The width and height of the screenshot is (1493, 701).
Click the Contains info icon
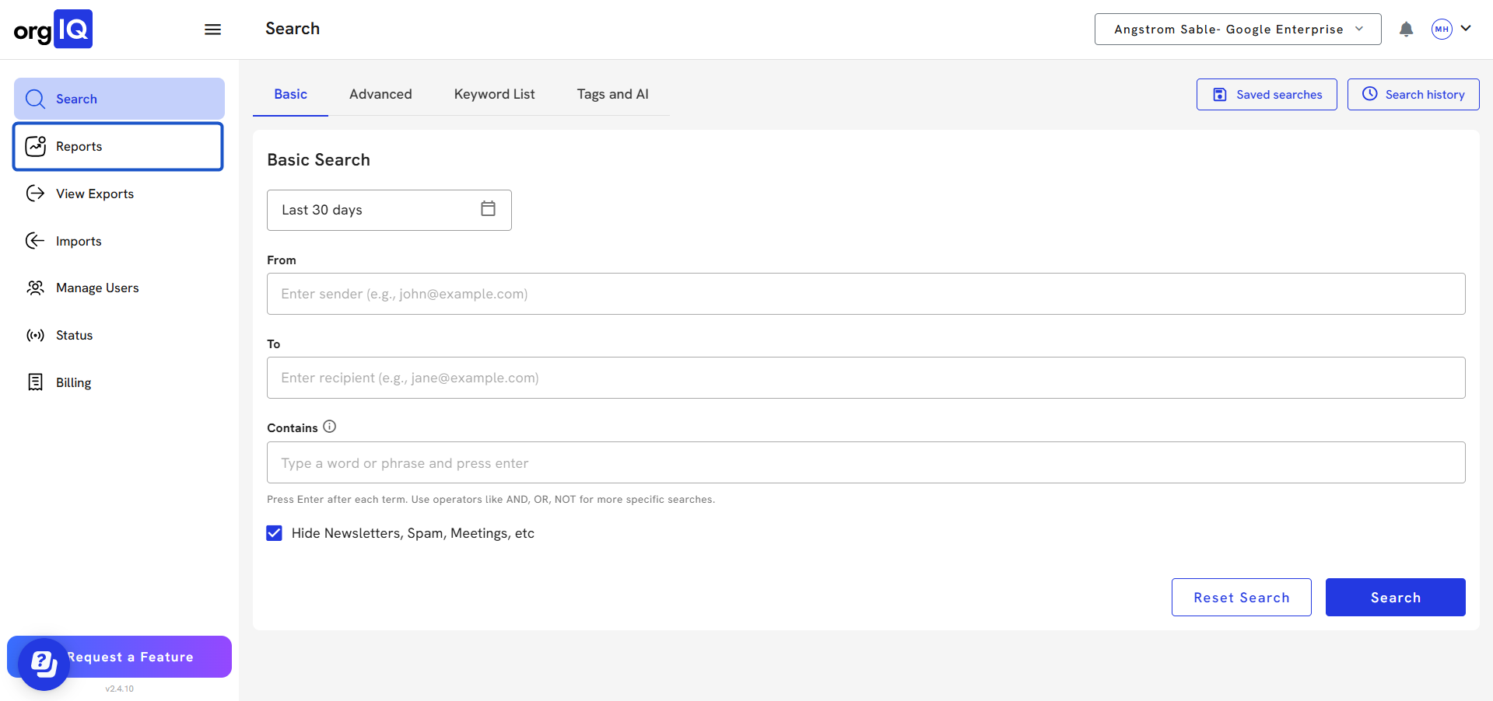tap(330, 427)
